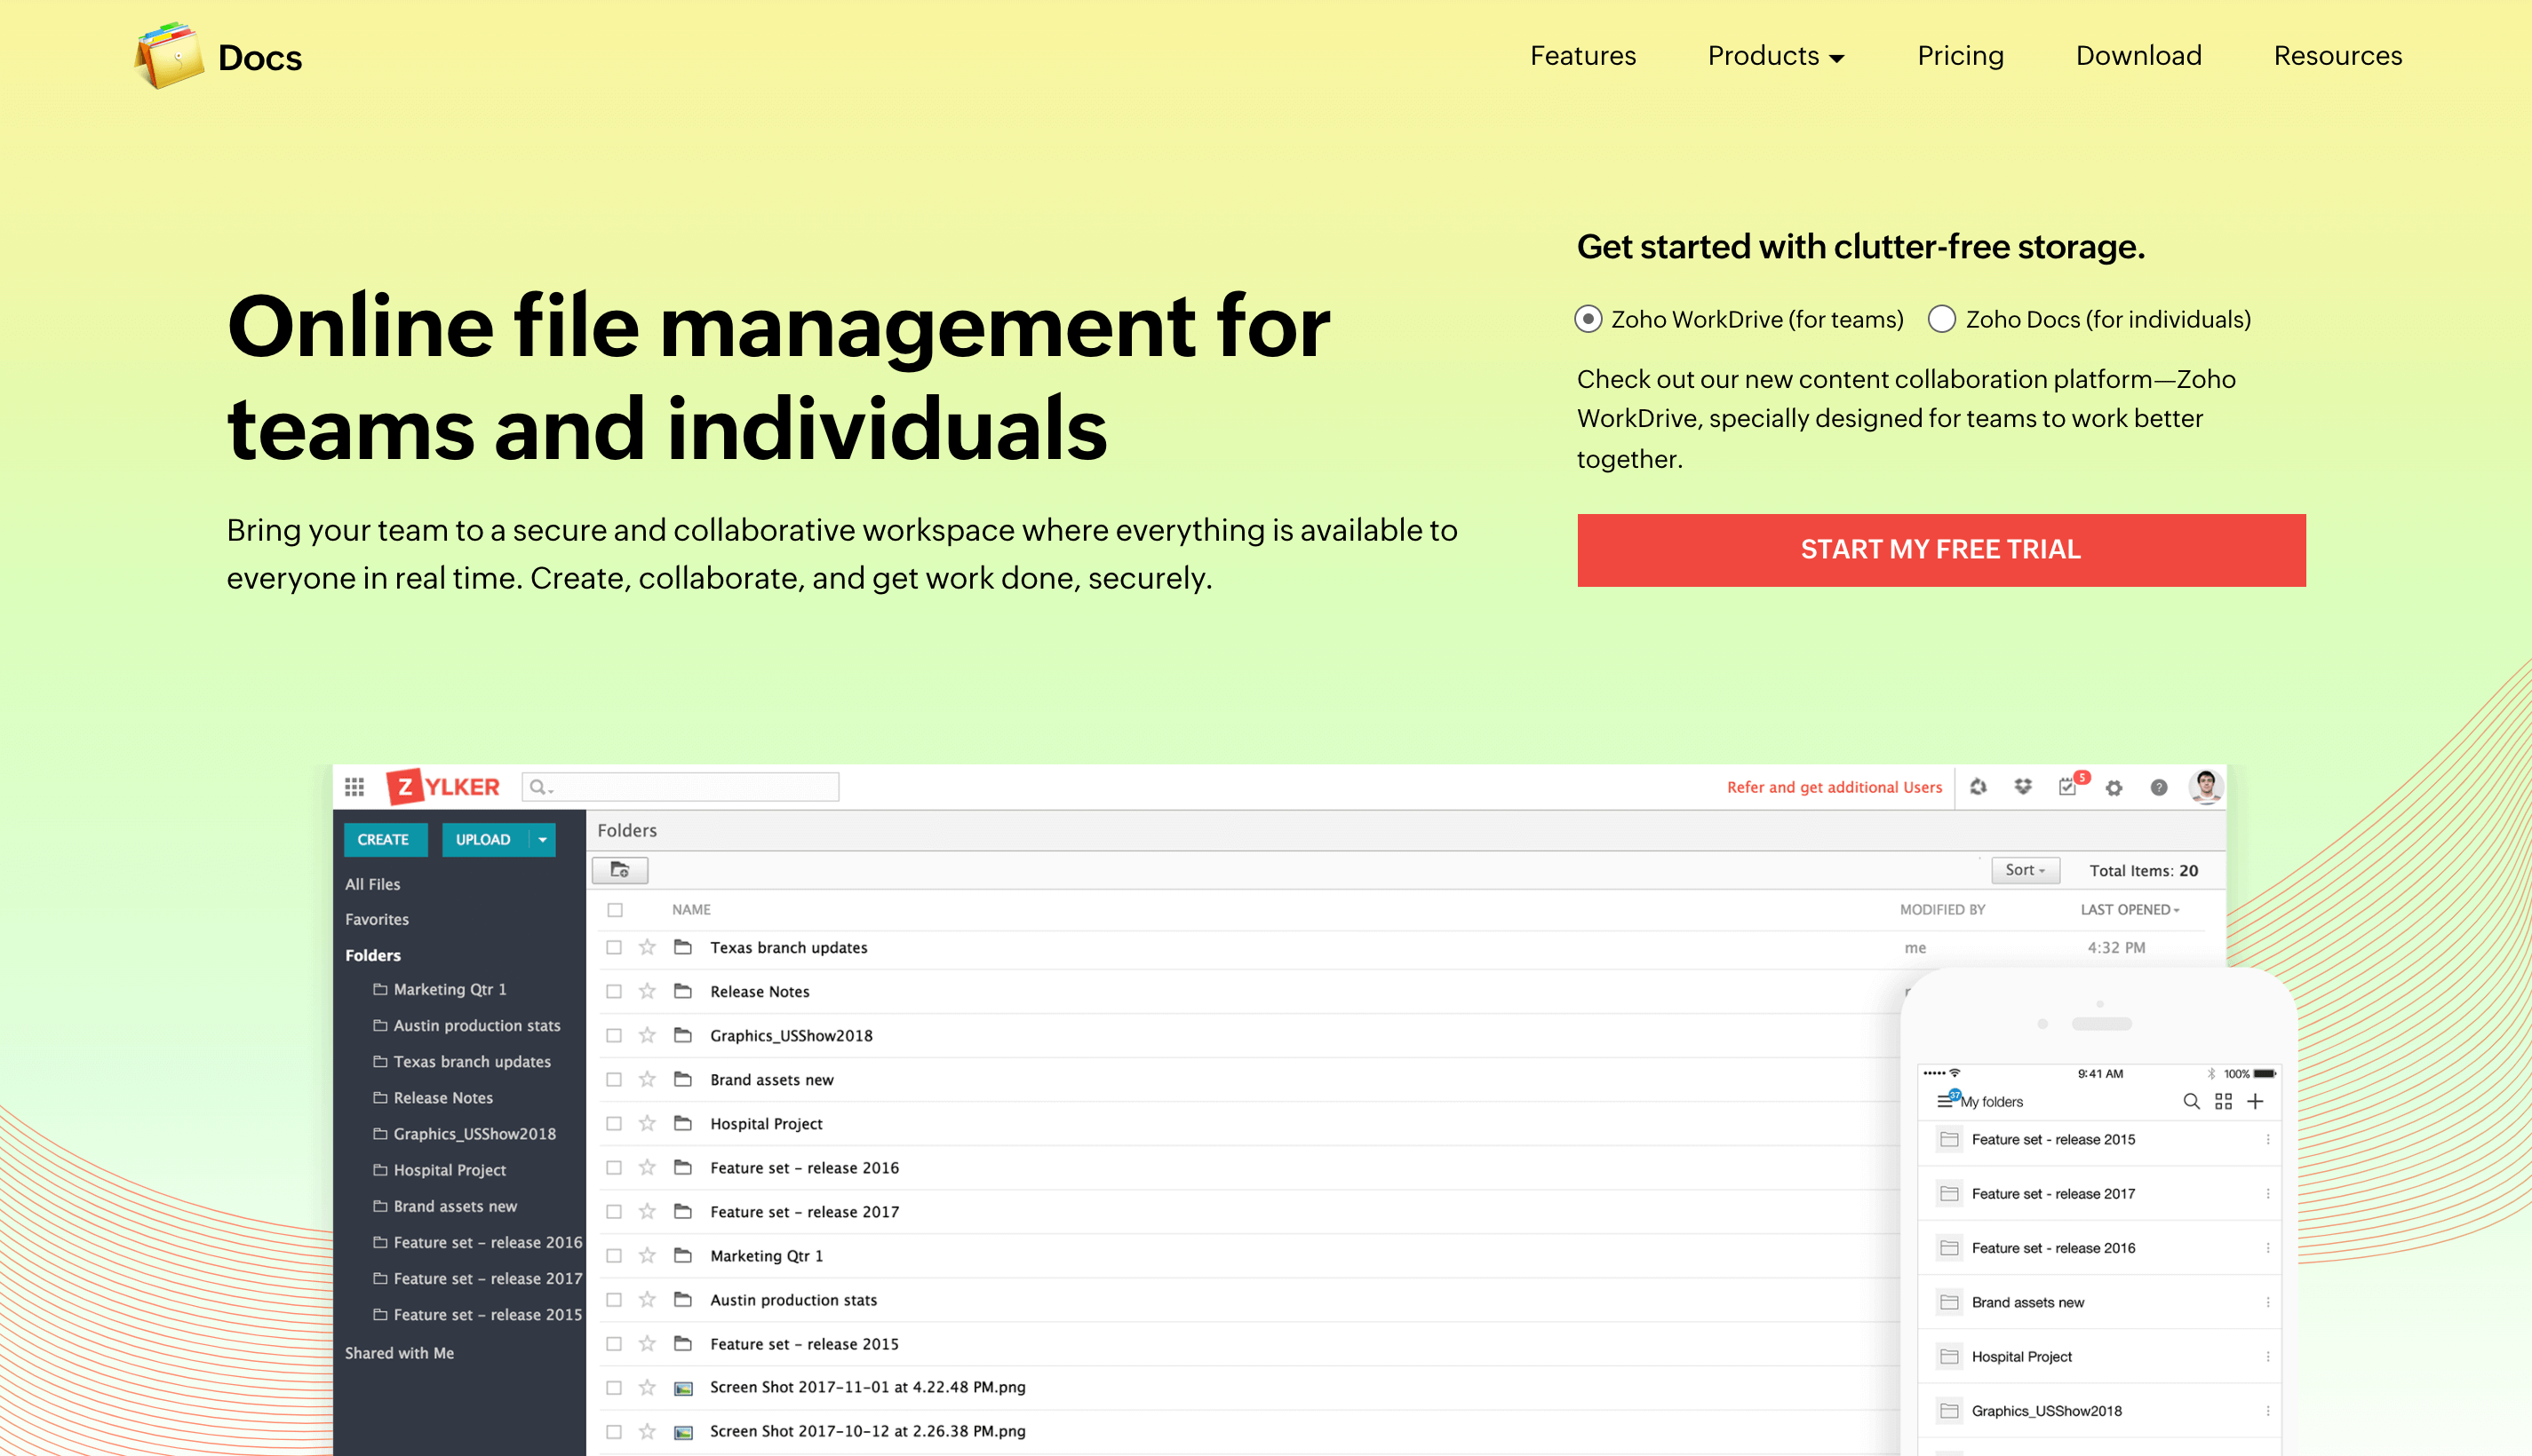Open the Features nav item
This screenshot has height=1456, width=2532.
[1582, 56]
